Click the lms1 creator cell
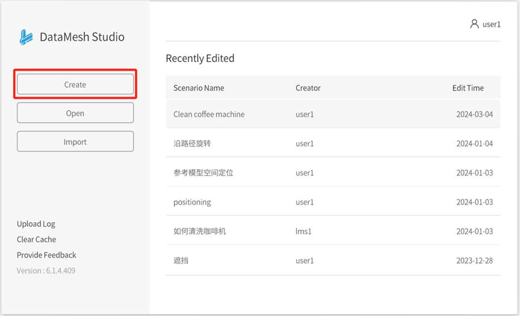Image resolution: width=520 pixels, height=316 pixels. [303, 232]
